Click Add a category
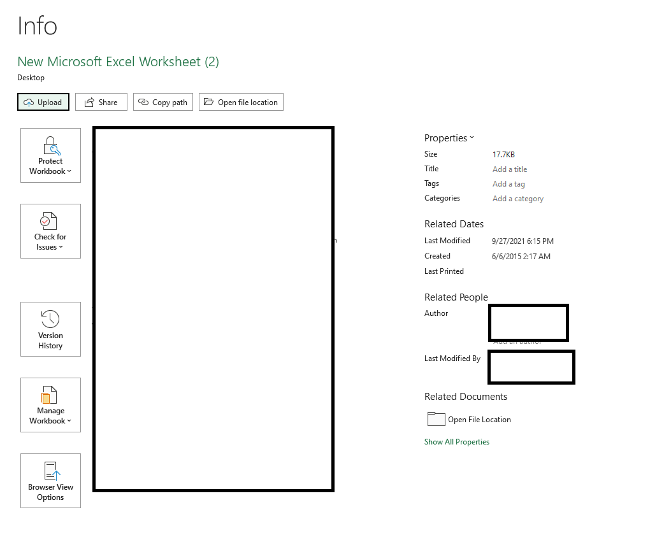664x540 pixels. coord(517,198)
